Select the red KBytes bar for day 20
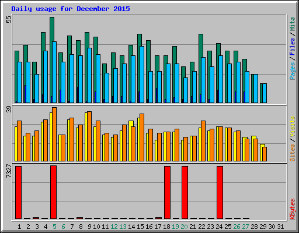Viewport: 299px width, 233px height. point(185,192)
